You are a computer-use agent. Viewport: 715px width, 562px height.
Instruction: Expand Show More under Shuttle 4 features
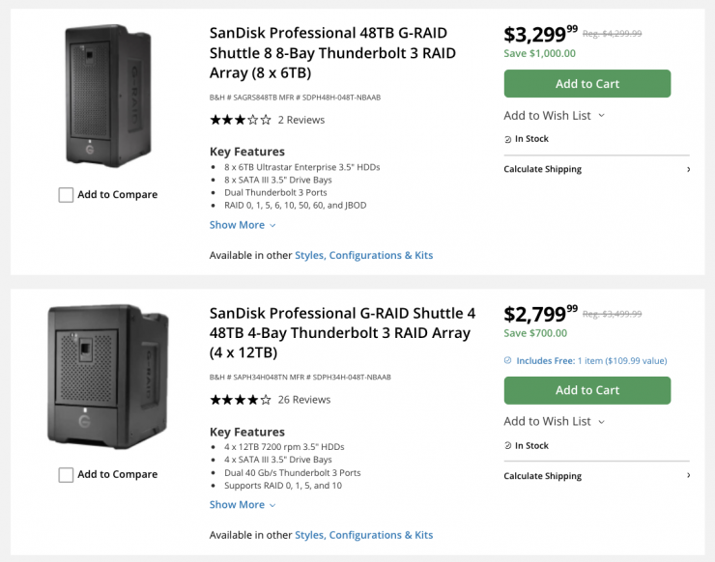pos(243,504)
